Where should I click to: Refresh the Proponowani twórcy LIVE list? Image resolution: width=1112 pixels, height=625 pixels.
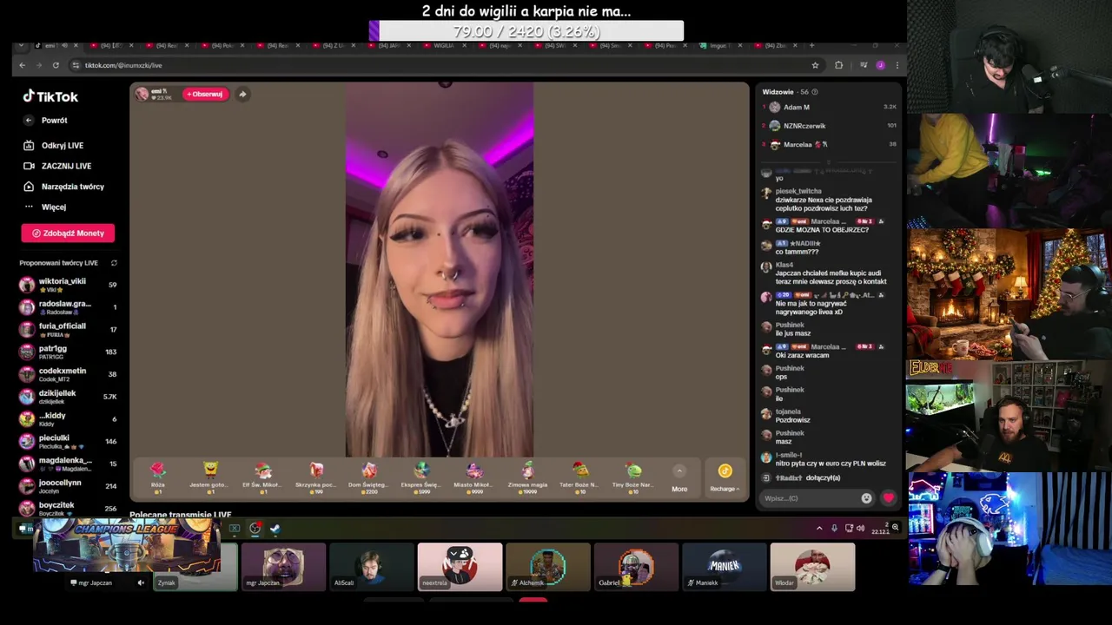point(114,263)
